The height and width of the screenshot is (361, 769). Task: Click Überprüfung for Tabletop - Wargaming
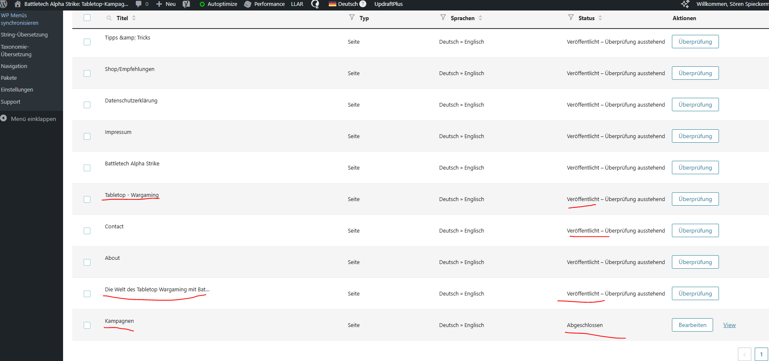click(695, 199)
